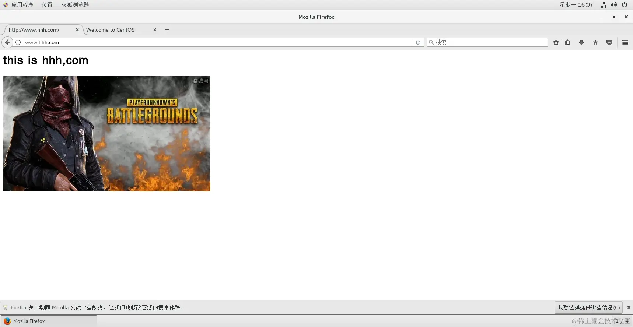This screenshot has height=327, width=633.
Task: Show bookmarks list icon
Action: (567, 42)
